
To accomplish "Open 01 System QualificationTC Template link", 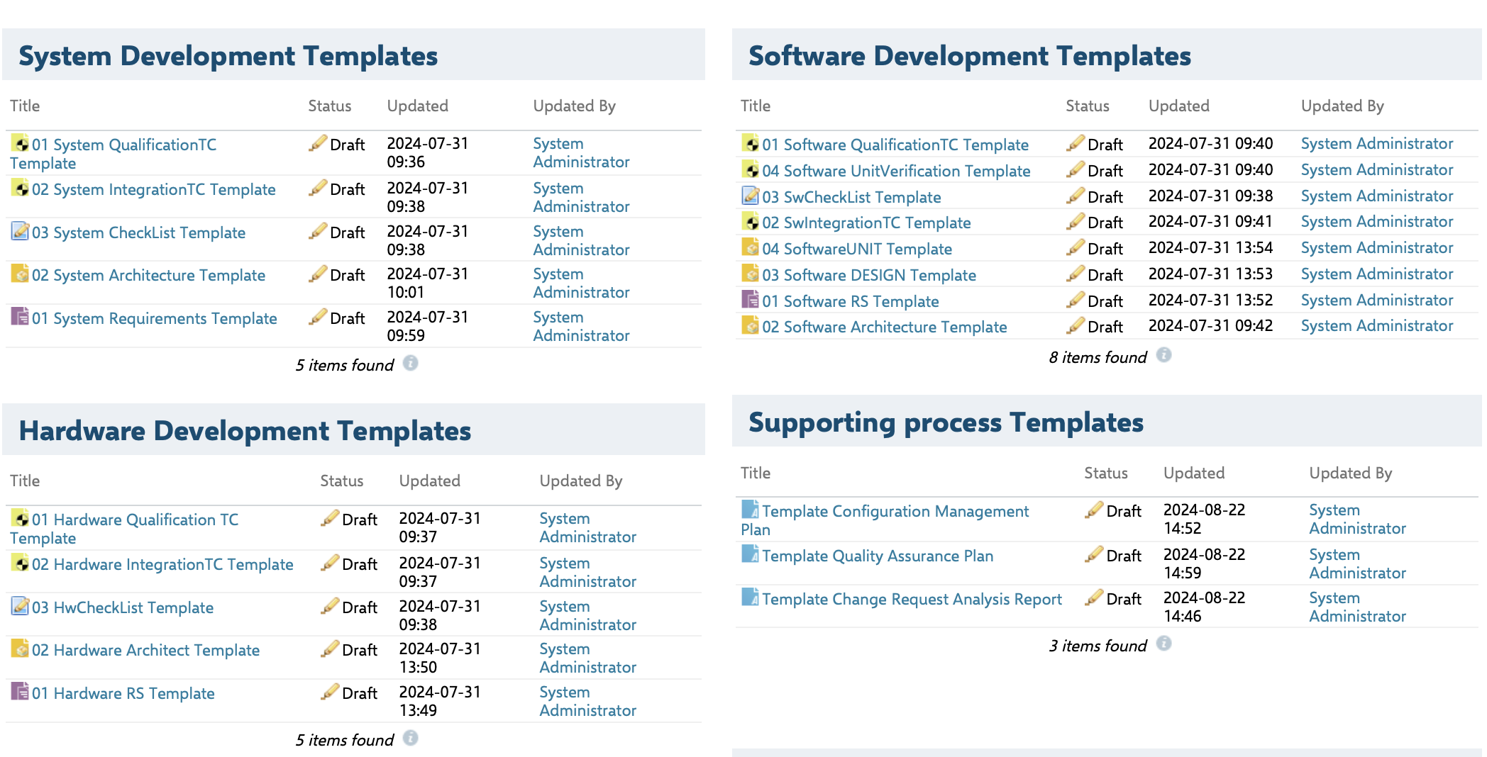I will 114,154.
